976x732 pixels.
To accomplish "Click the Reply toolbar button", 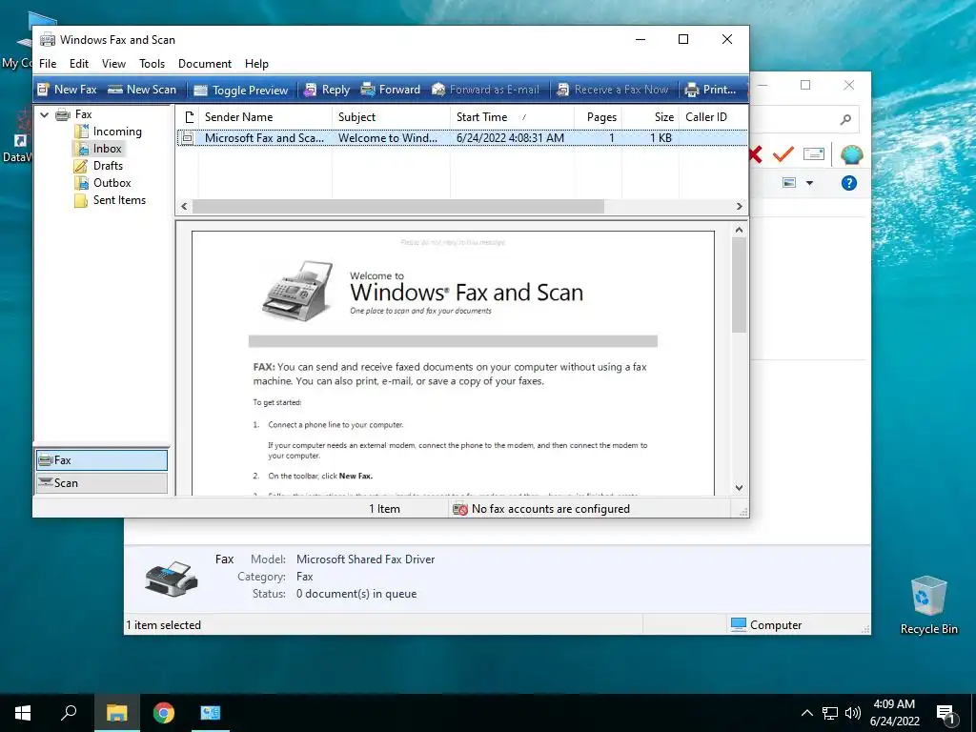I will [327, 90].
